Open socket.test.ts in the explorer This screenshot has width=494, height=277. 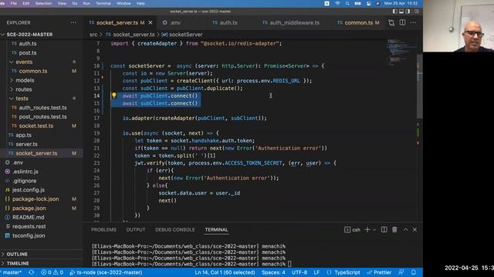[36, 125]
